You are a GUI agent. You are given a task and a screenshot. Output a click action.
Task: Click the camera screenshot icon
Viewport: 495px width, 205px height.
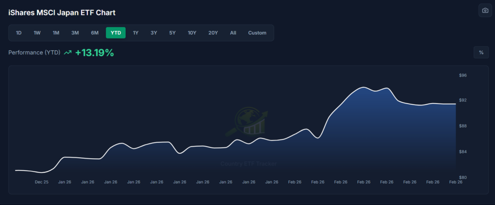(485, 11)
